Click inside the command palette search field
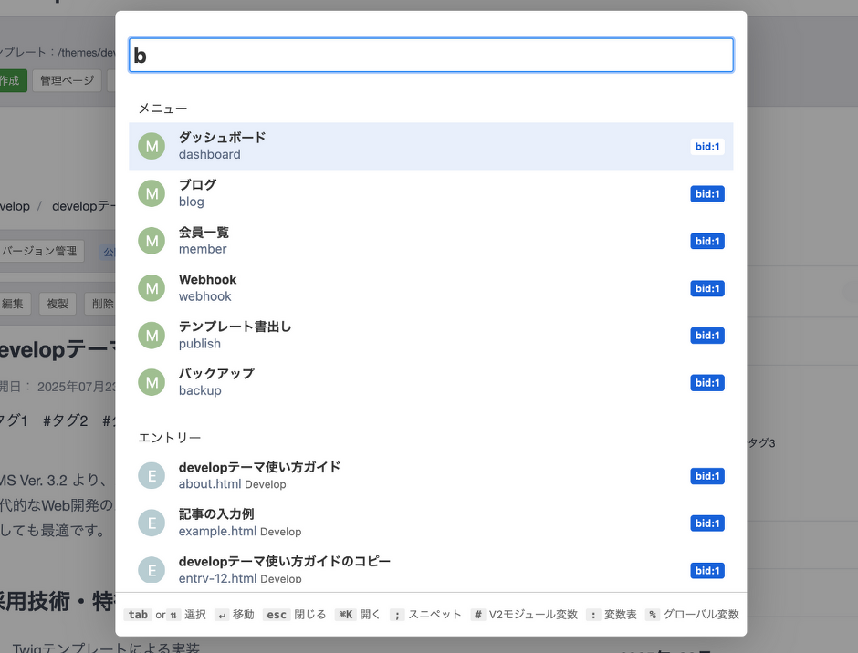 pyautogui.click(x=431, y=55)
